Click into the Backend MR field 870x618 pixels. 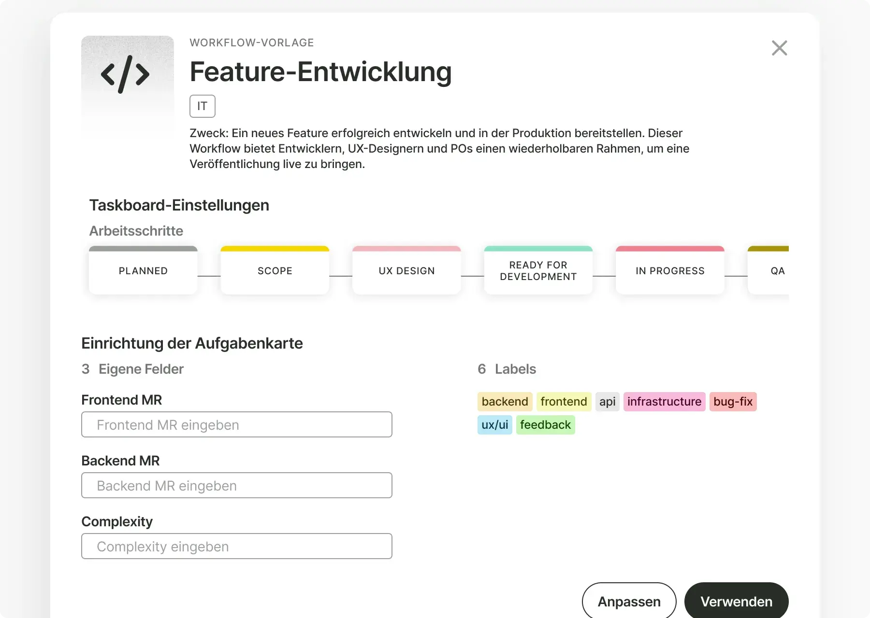point(236,486)
